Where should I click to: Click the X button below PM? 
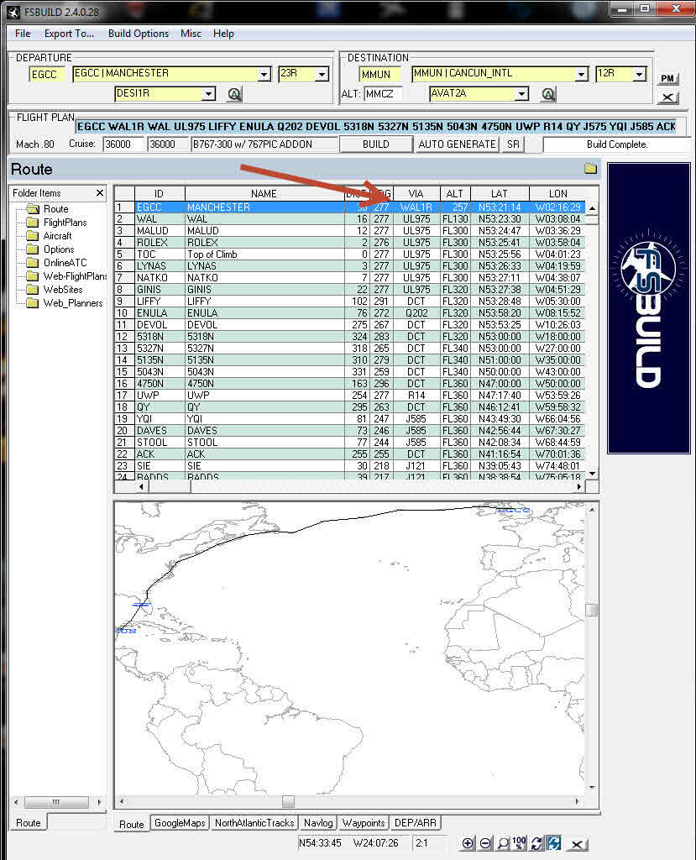pos(667,97)
